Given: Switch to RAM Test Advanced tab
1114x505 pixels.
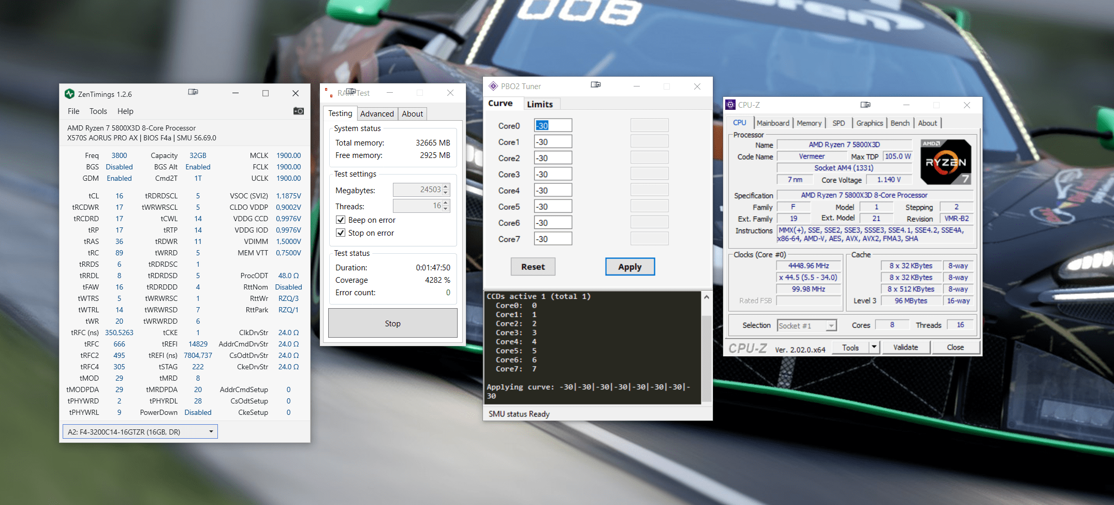Looking at the screenshot, I should (377, 114).
